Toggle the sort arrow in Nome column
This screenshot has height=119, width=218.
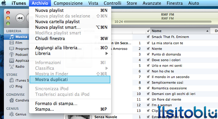[x=207, y=31]
